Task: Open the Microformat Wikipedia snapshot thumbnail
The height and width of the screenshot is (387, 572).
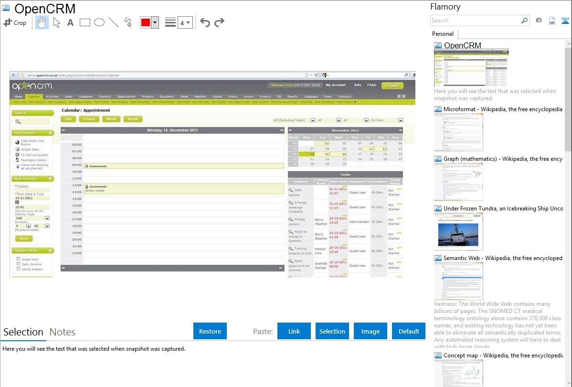Action: pyautogui.click(x=458, y=132)
